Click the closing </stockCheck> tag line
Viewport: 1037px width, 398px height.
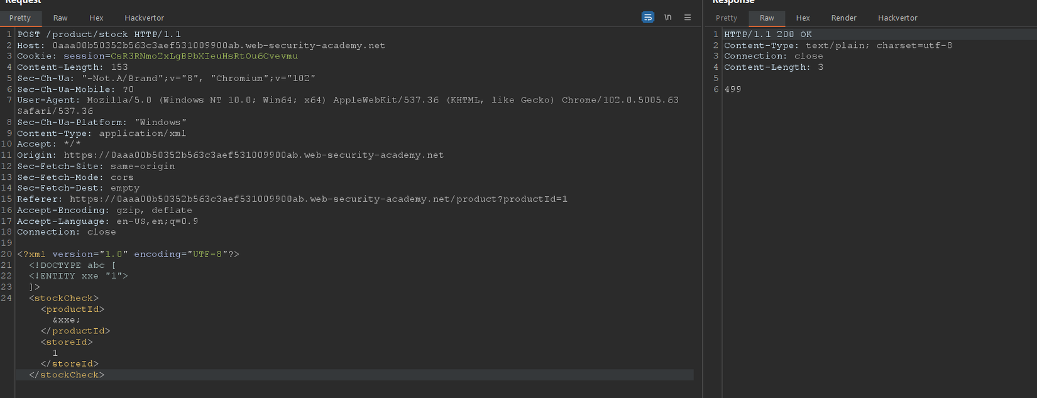tap(67, 375)
